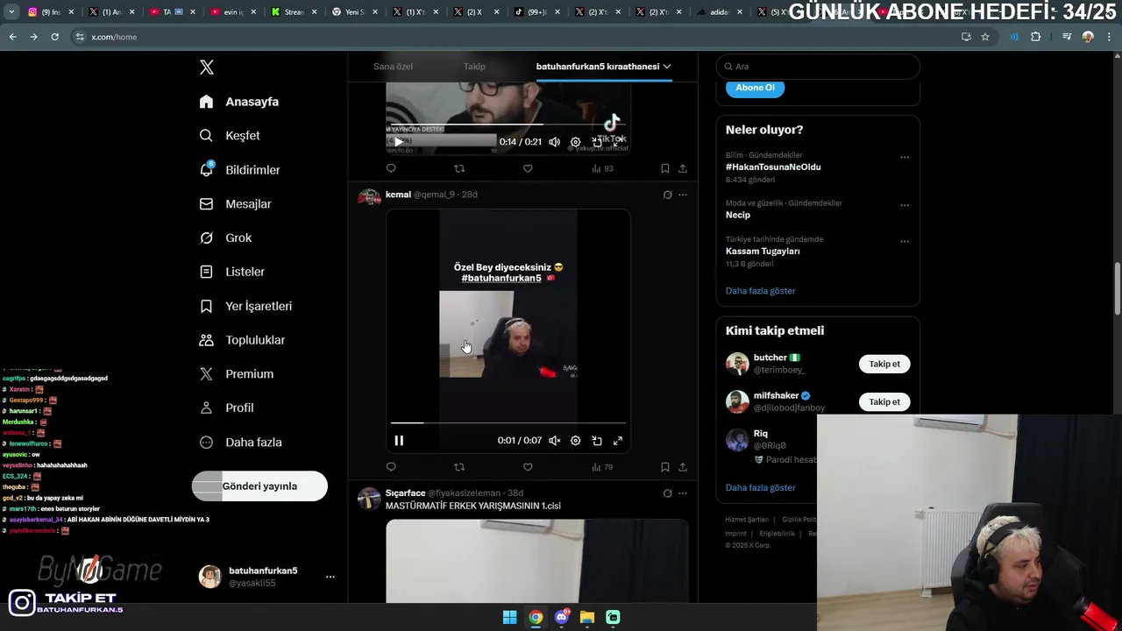Repost kemal's post

(x=459, y=467)
